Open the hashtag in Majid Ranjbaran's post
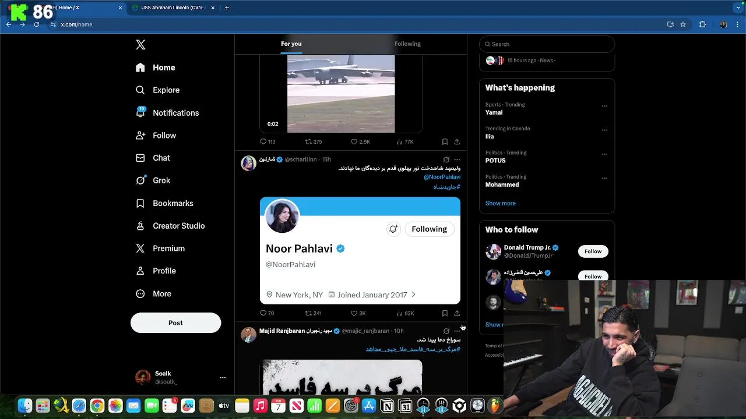746x419 pixels. point(413,349)
